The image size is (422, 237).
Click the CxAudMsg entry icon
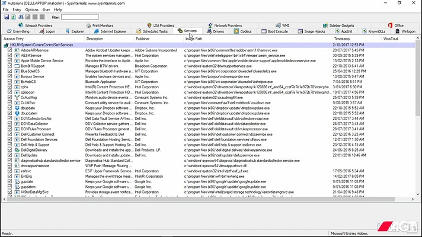[x=17, y=97]
